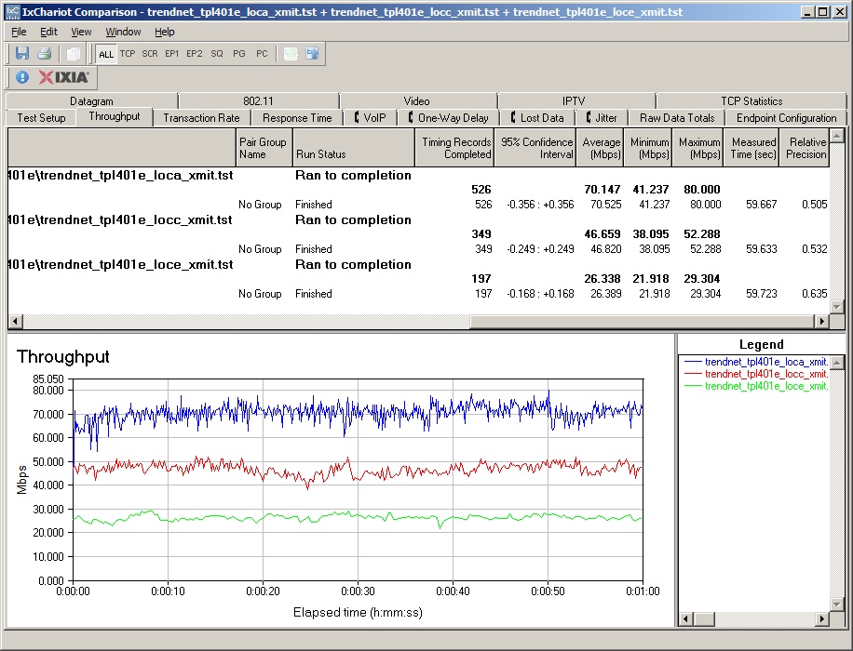Select the Throughput tab
853x651 pixels.
pos(115,117)
